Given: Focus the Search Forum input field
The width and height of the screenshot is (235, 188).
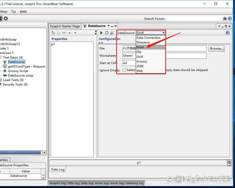Looking at the screenshot, I should pyautogui.click(x=194, y=19).
